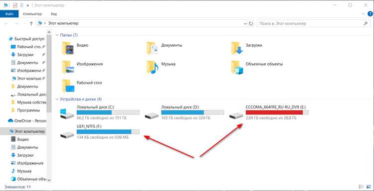Click the pinned Загрузки arrow icon in quick access
Screen dimensions: 374x191
(13, 55)
